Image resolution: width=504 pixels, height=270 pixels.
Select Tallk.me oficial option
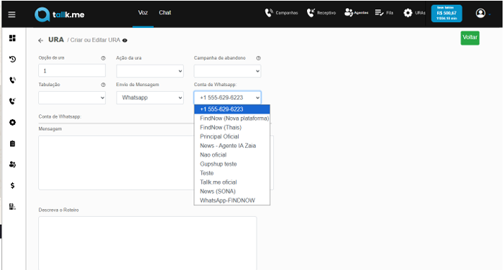coord(232,182)
